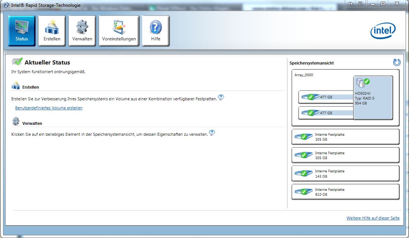Click the Aktueller Status checkmark icon

click(x=17, y=62)
